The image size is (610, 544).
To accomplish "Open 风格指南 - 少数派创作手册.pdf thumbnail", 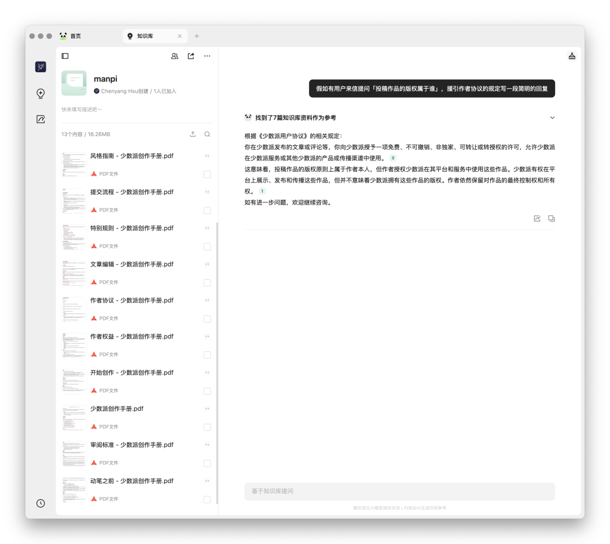I will [x=74, y=164].
